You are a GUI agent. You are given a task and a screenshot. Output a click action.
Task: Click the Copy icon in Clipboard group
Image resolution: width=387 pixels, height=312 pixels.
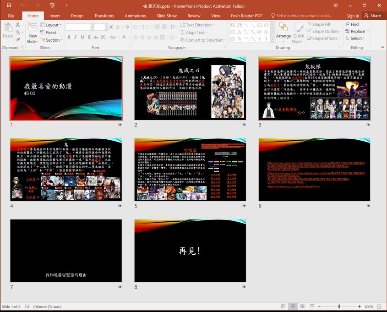pyautogui.click(x=18, y=32)
